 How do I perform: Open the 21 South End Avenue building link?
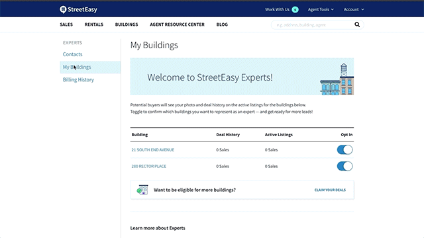click(153, 150)
